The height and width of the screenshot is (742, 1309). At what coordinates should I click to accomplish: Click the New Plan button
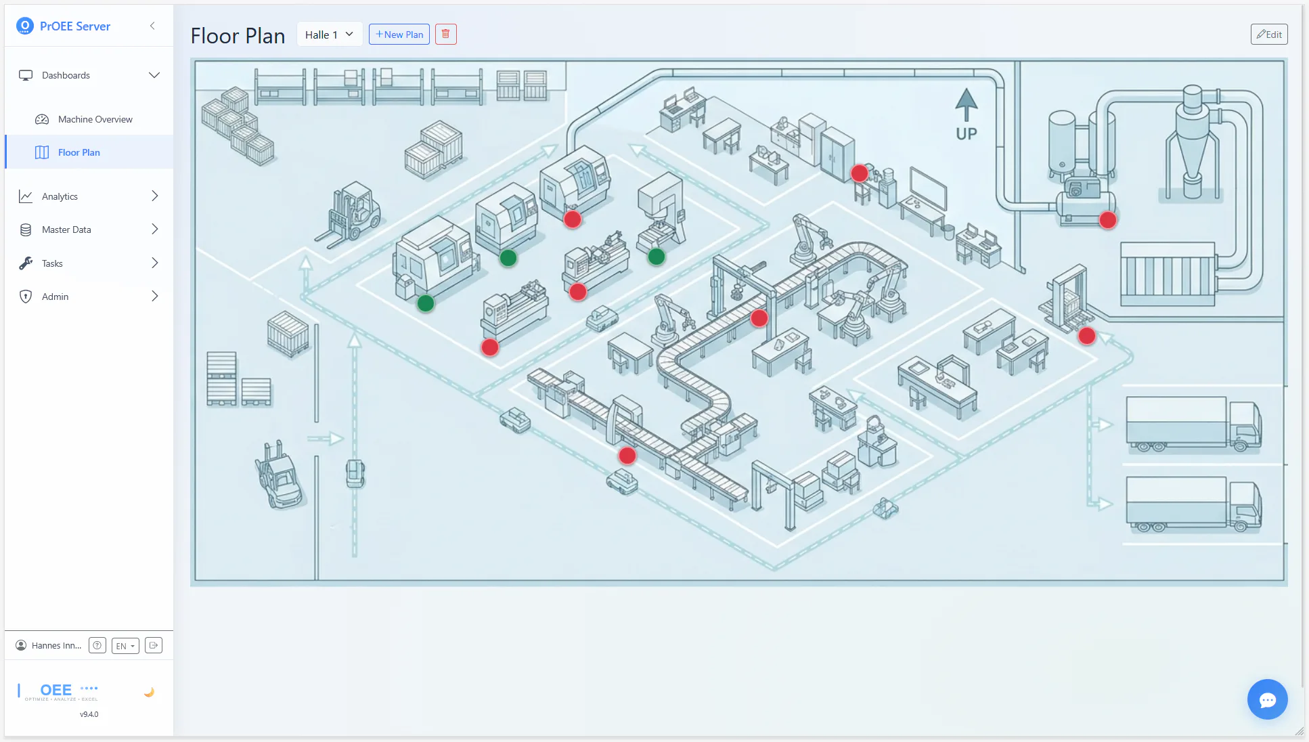pyautogui.click(x=399, y=35)
